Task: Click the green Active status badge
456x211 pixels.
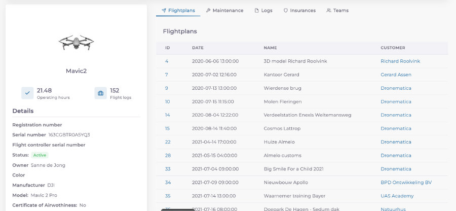Action: point(40,155)
